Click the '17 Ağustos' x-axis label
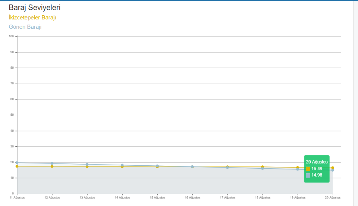Viewport: 358px width, 206px height. (x=227, y=197)
